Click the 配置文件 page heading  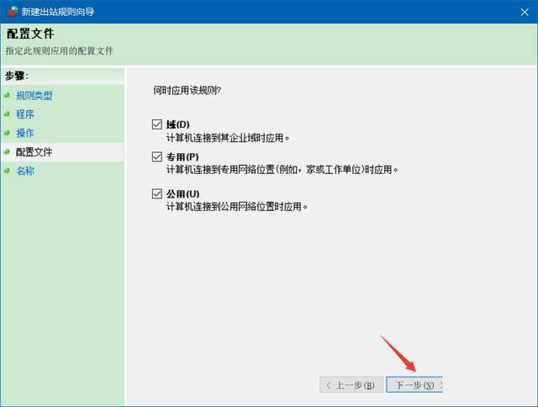tap(30, 34)
